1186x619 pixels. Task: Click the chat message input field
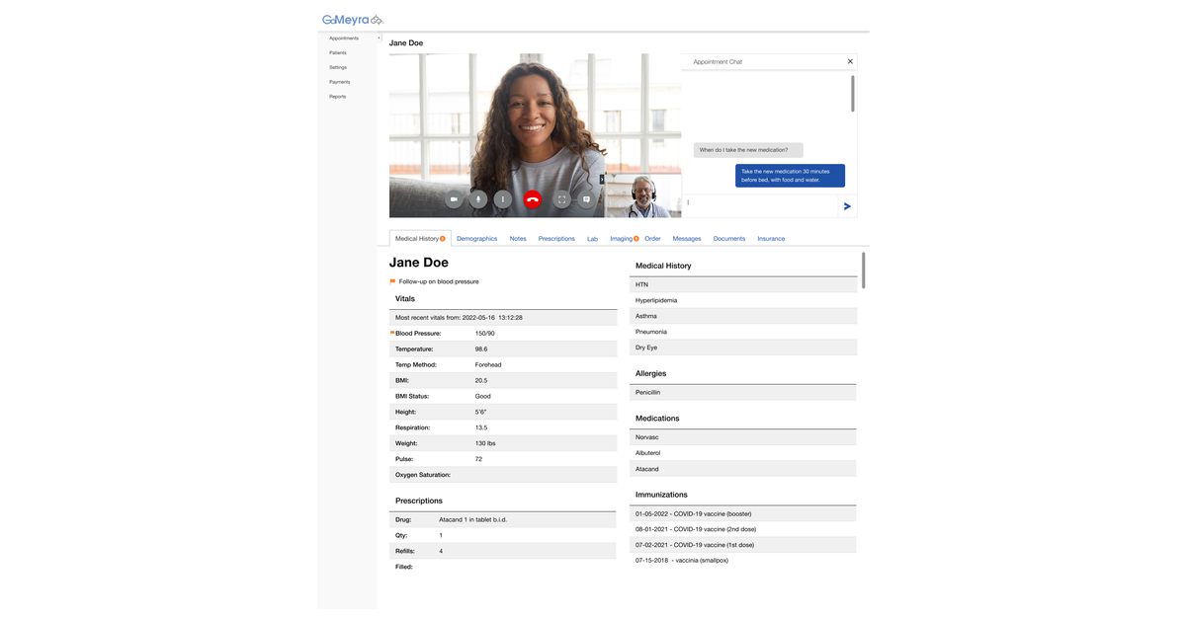(x=759, y=205)
